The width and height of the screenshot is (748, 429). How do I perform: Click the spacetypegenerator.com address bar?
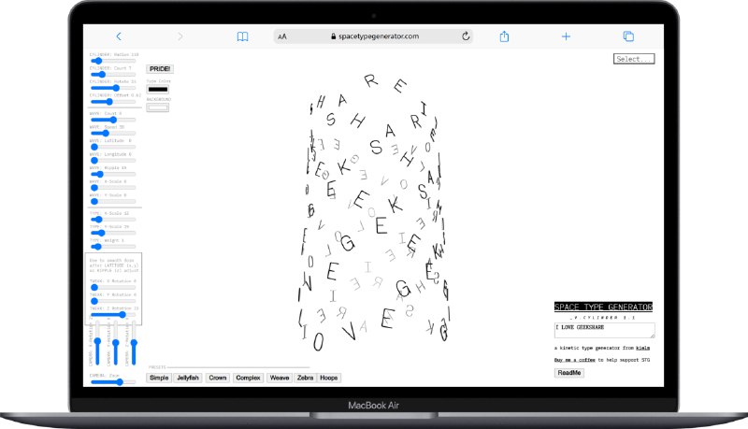374,36
